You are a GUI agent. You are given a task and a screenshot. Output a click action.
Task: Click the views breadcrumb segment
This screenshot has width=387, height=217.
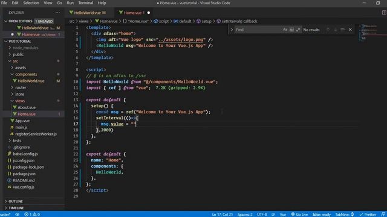coord(83,22)
